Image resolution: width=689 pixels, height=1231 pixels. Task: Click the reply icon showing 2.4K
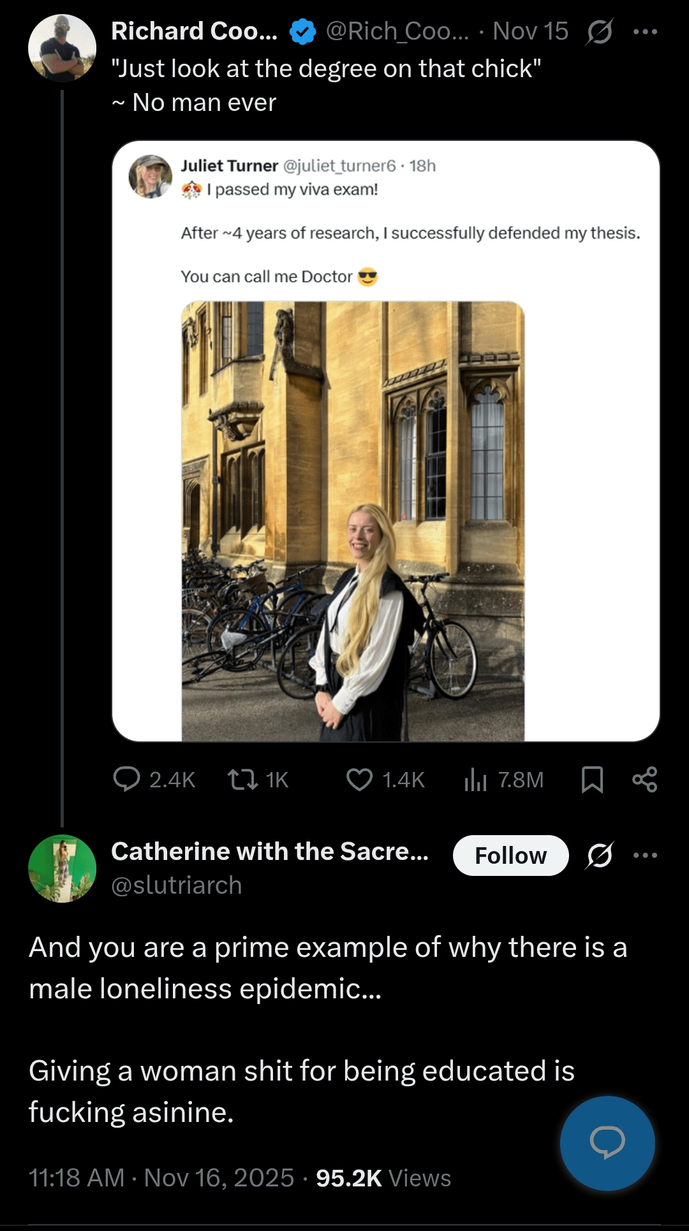click(x=126, y=779)
